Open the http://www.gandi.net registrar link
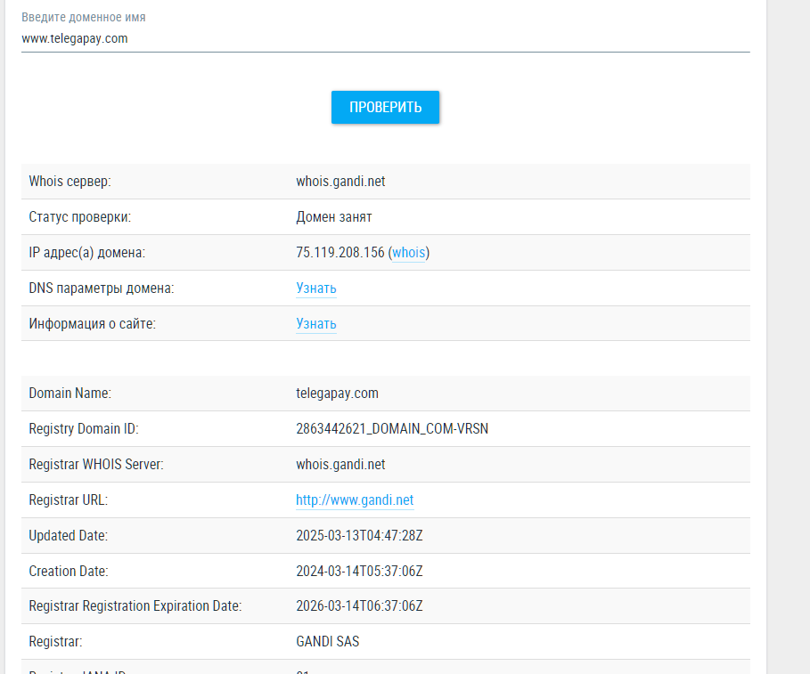The height and width of the screenshot is (674, 810). click(x=355, y=500)
